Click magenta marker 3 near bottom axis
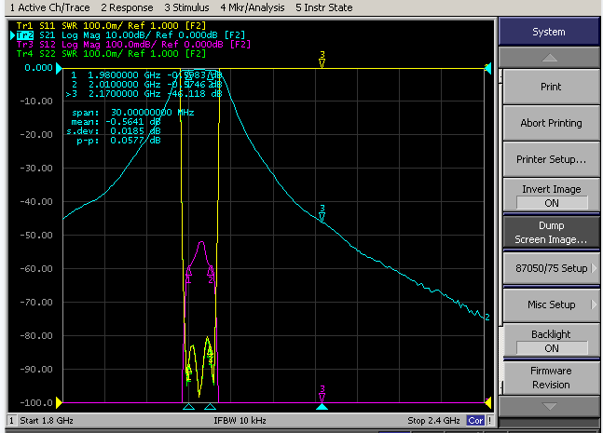The height and width of the screenshot is (433, 603). pyautogui.click(x=322, y=394)
